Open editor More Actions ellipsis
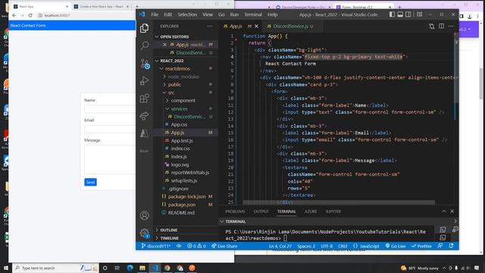 coord(451,27)
